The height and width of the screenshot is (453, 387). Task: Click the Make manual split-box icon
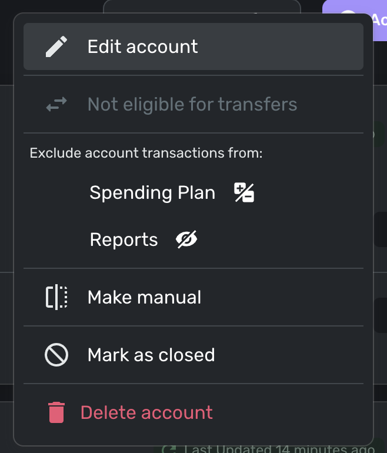click(x=56, y=297)
